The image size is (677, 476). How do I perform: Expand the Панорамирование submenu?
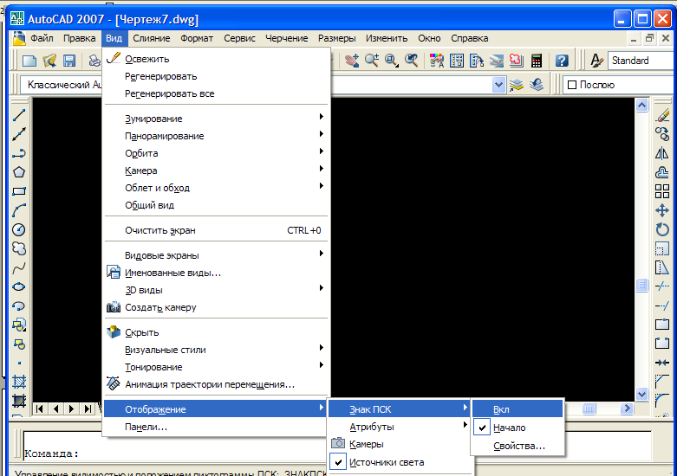pos(216,136)
